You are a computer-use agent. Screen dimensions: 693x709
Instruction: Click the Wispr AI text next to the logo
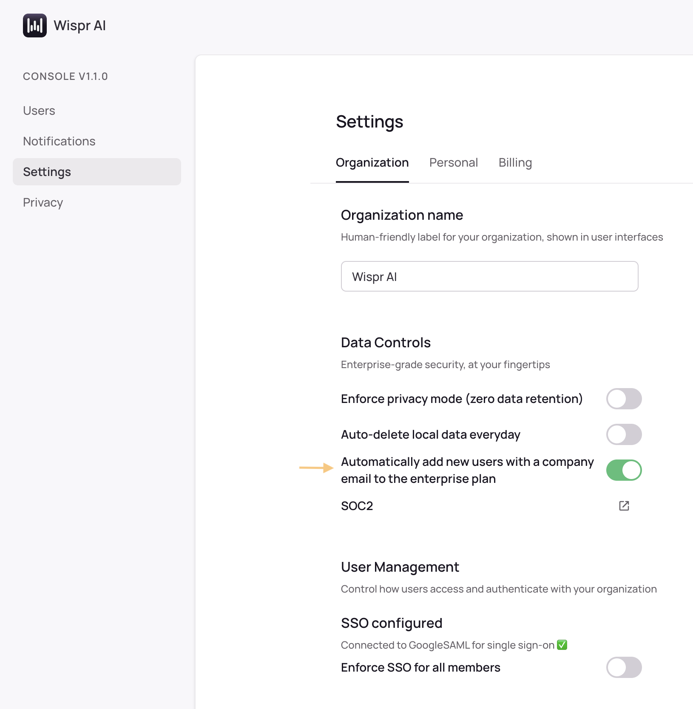click(x=80, y=26)
